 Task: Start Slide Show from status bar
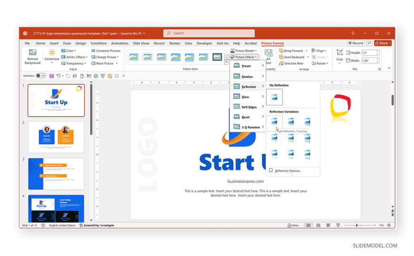pyautogui.click(x=338, y=226)
